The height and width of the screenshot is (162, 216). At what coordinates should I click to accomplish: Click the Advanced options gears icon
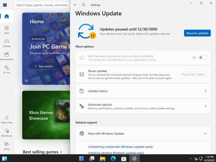pos(82,106)
